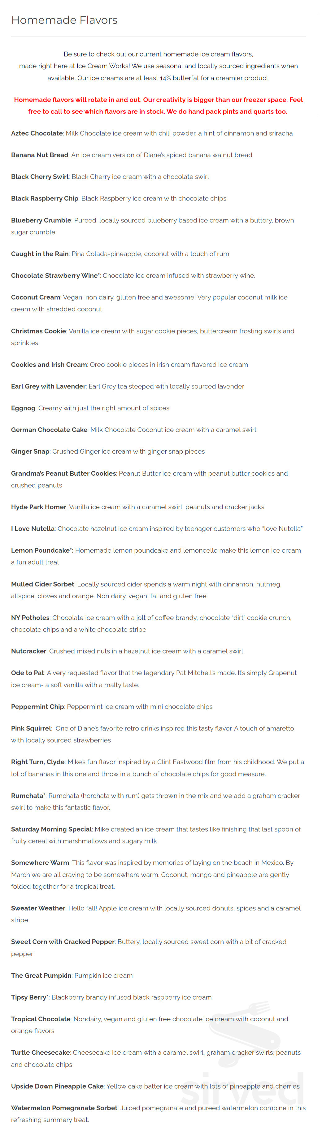
Task: Click 'Watermelon Pomegranate Sorbet' flavor title
Action: click(x=64, y=1108)
